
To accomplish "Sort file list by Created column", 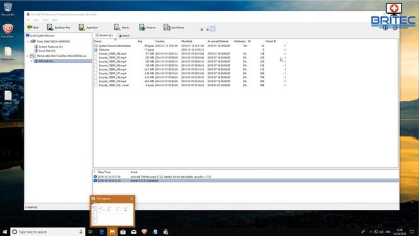I will click(x=167, y=41).
